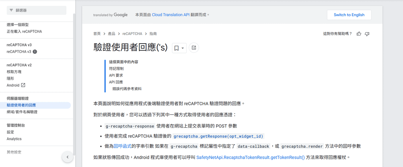
Task: Click the add note icon button
Action: (x=194, y=48)
